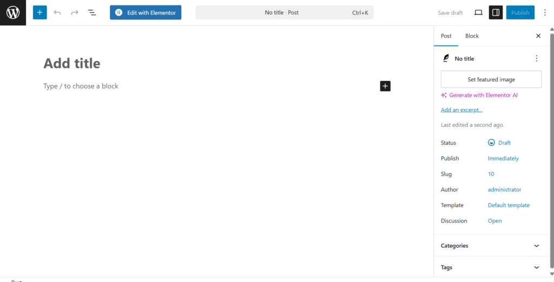Open the top toolbar Options menu
Viewport: 554px width, 282px height.
[x=545, y=12]
